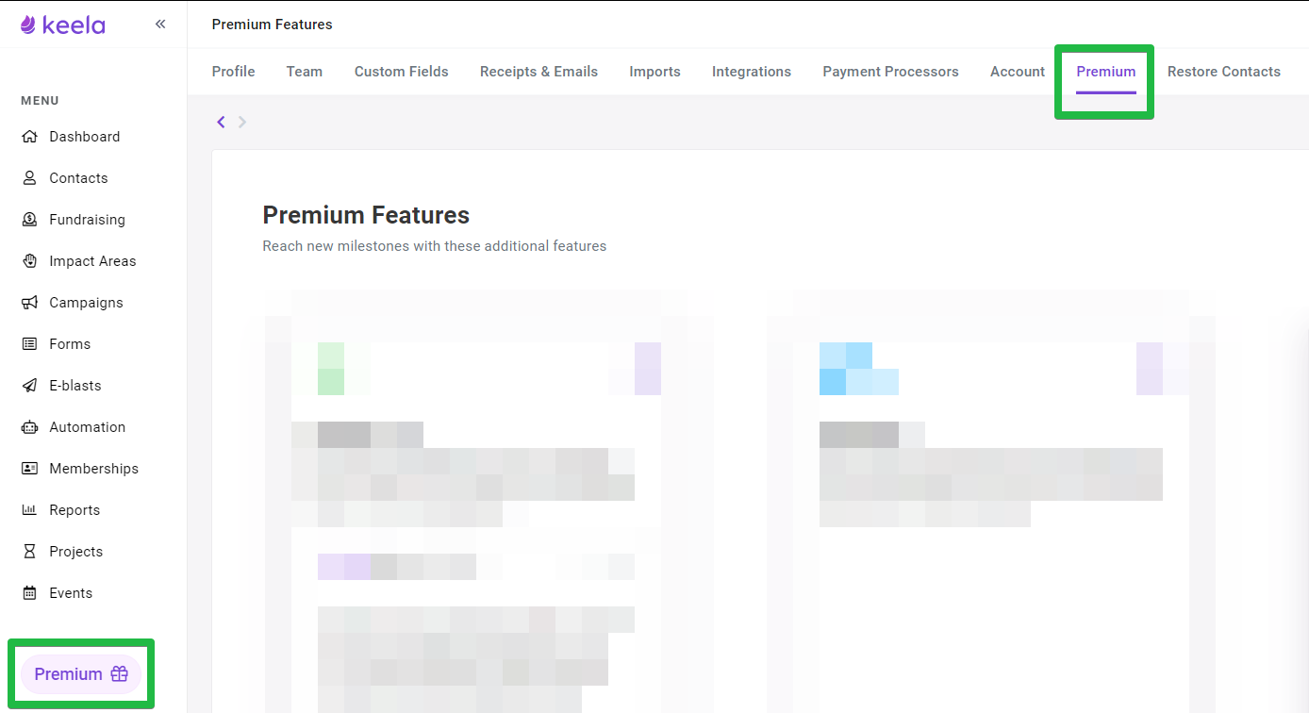Click the Premium Features breadcrumb title

pyautogui.click(x=273, y=25)
